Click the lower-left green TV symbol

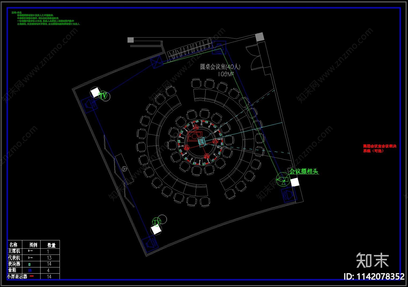pos(156,222)
